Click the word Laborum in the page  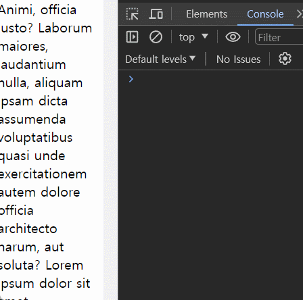pyautogui.click(x=65, y=28)
